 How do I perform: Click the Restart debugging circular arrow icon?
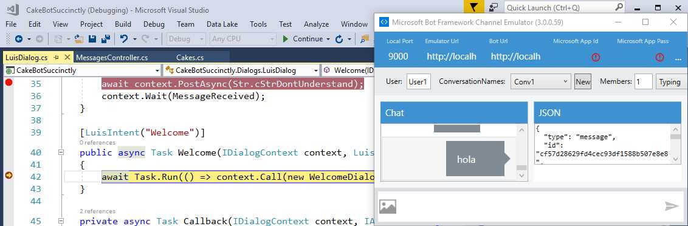[x=339, y=39]
